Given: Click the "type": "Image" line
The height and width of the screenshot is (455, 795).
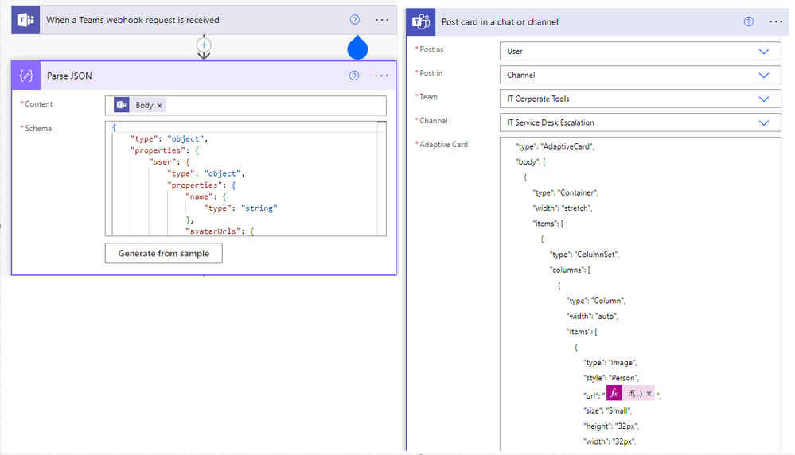Looking at the screenshot, I should pos(610,362).
